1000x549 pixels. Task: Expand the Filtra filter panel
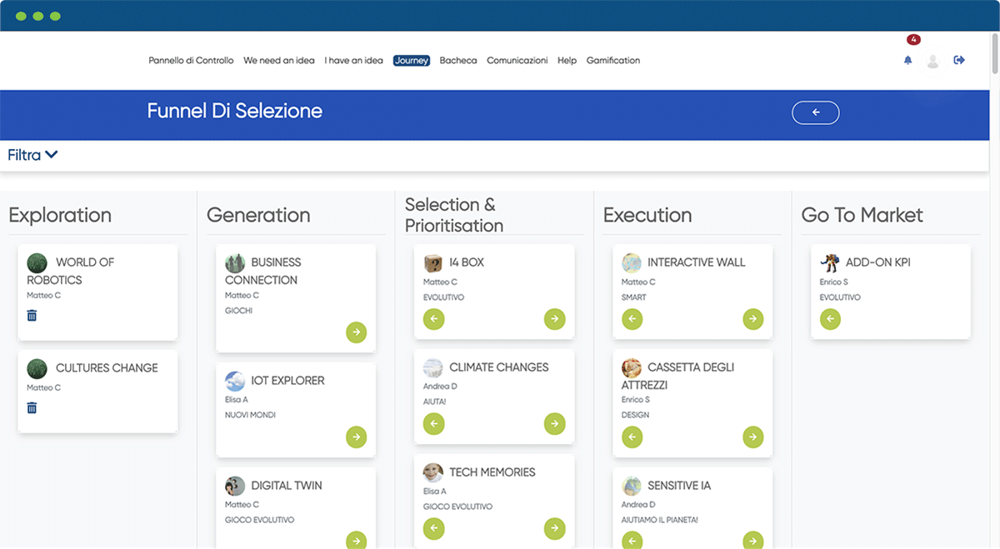click(32, 155)
